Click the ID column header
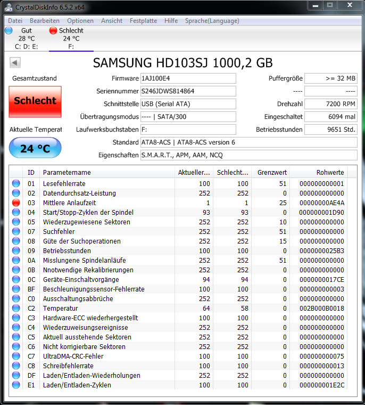Screen dimensions: 365x405 [31, 173]
